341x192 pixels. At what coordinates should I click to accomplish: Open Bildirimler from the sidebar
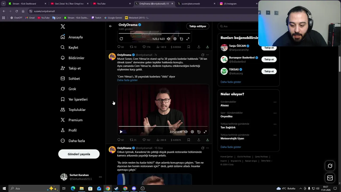coord(72,58)
